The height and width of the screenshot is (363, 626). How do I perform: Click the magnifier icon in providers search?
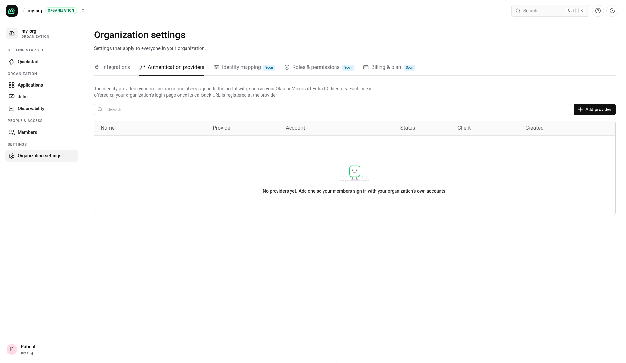[x=100, y=109]
